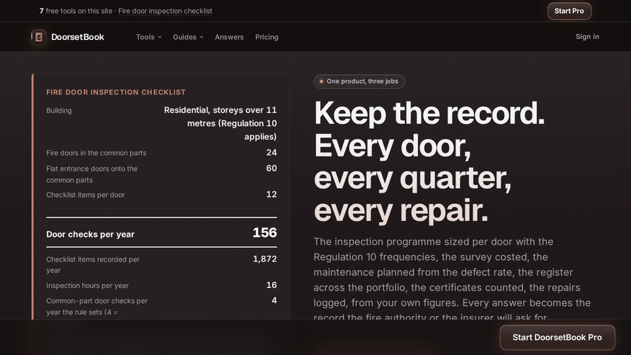Click the Start DoorsetBook Pro button

tap(557, 337)
